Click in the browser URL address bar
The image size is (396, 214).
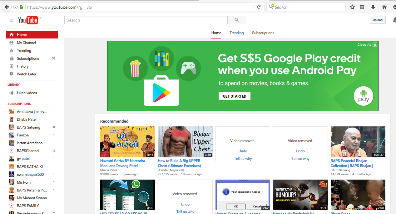click(139, 7)
